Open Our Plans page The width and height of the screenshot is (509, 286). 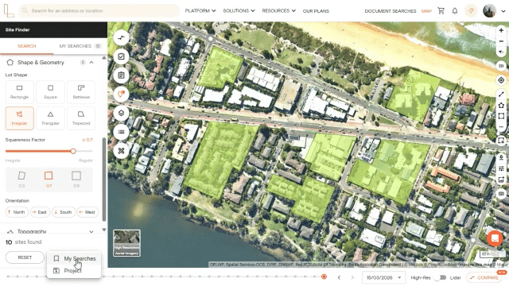(x=316, y=11)
